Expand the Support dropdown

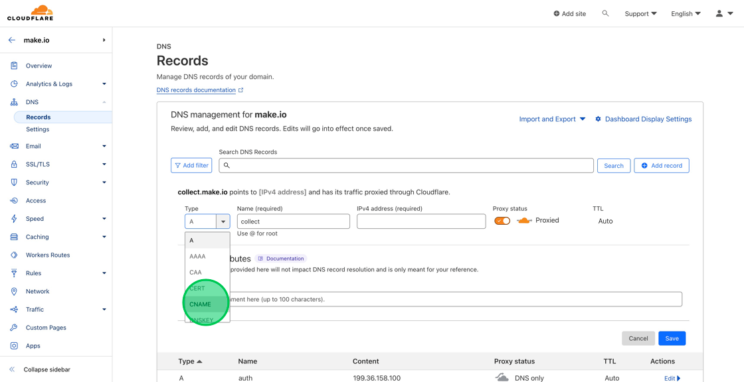pos(639,13)
